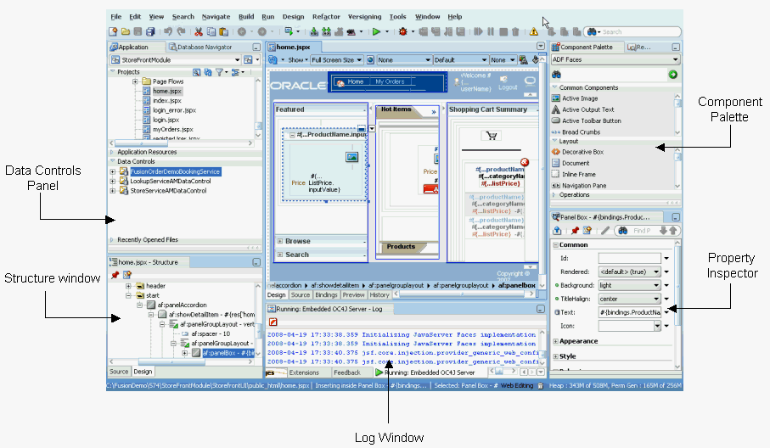The image size is (770, 448).
Task: Select index.jspx in the Projects tree
Action: [x=167, y=101]
